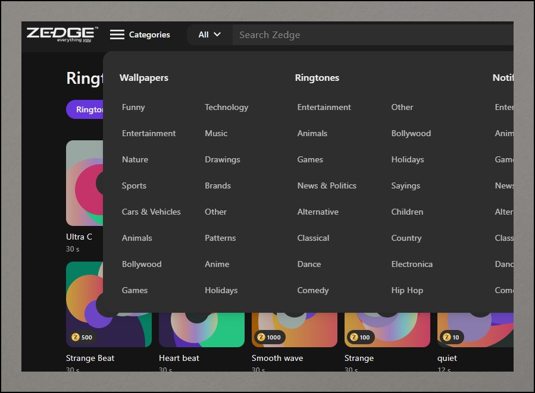Click the Smooth wave title text
This screenshot has height=393, width=535.
coord(277,358)
